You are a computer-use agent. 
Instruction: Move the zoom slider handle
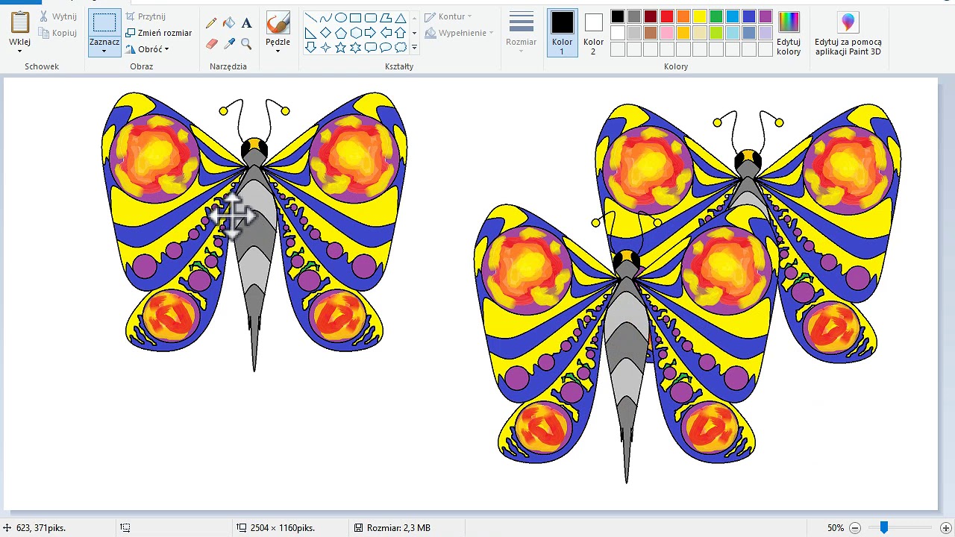tap(884, 527)
